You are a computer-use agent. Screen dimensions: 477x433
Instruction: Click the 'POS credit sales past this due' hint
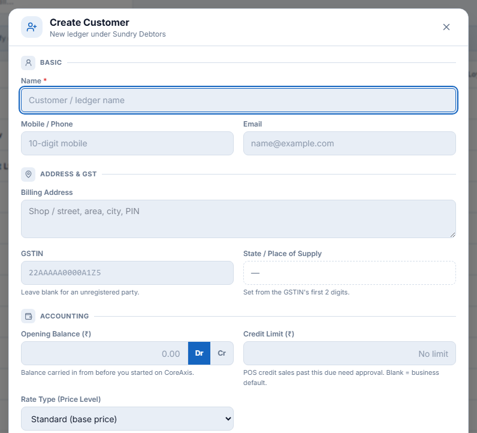point(341,377)
